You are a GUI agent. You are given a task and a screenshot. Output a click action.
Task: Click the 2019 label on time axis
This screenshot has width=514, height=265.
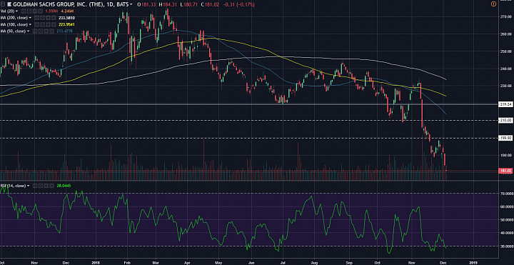pos(474,263)
